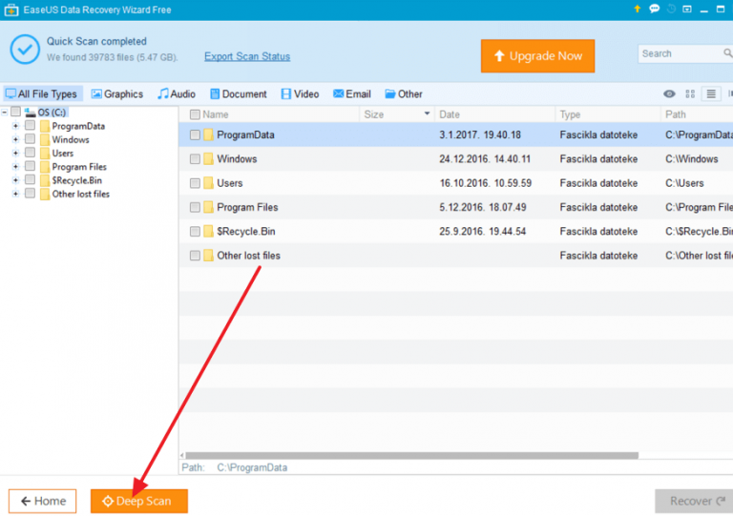Screen dimensions: 733x516
Task: Click the $Recycle.Bin folder icon in list
Action: 208,231
